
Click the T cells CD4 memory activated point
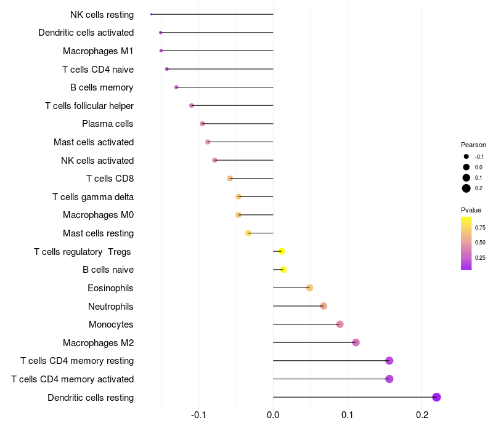(x=389, y=379)
